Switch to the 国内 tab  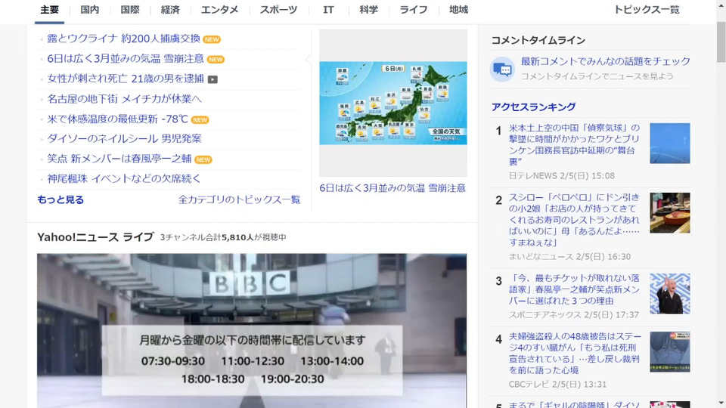point(89,10)
